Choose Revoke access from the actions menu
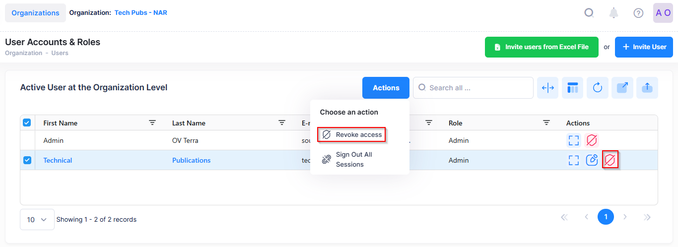 [352, 135]
